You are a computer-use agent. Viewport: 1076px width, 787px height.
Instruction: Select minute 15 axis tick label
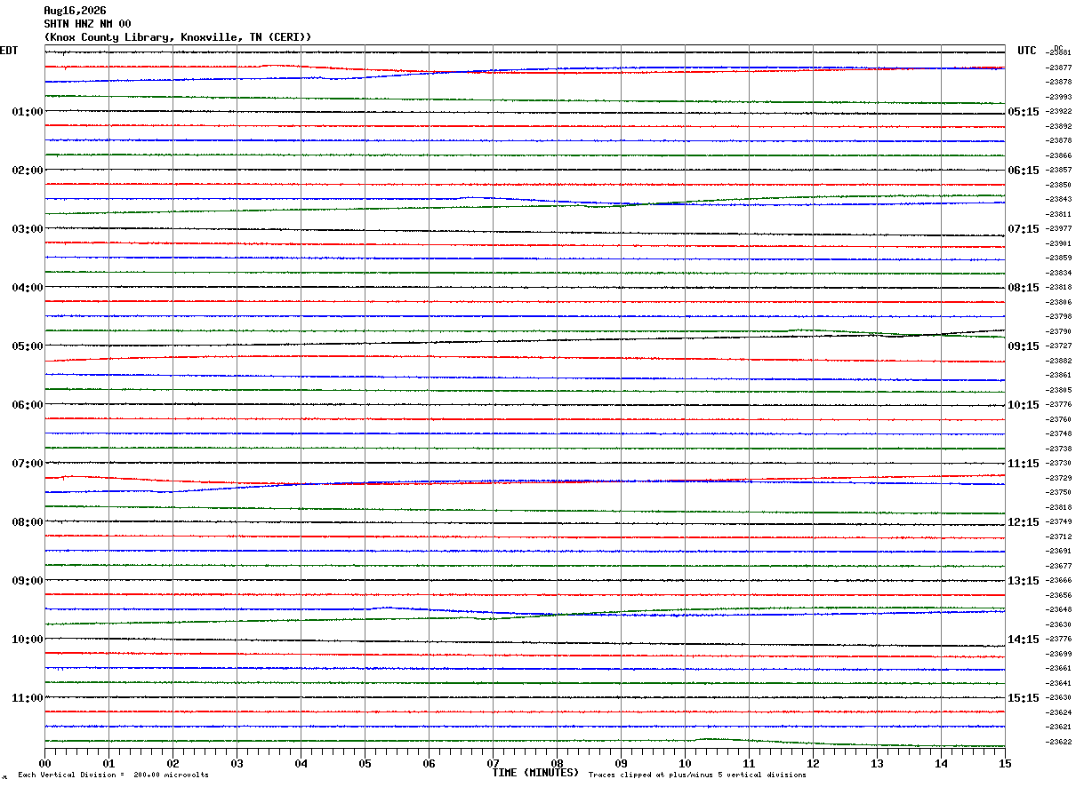(1004, 763)
